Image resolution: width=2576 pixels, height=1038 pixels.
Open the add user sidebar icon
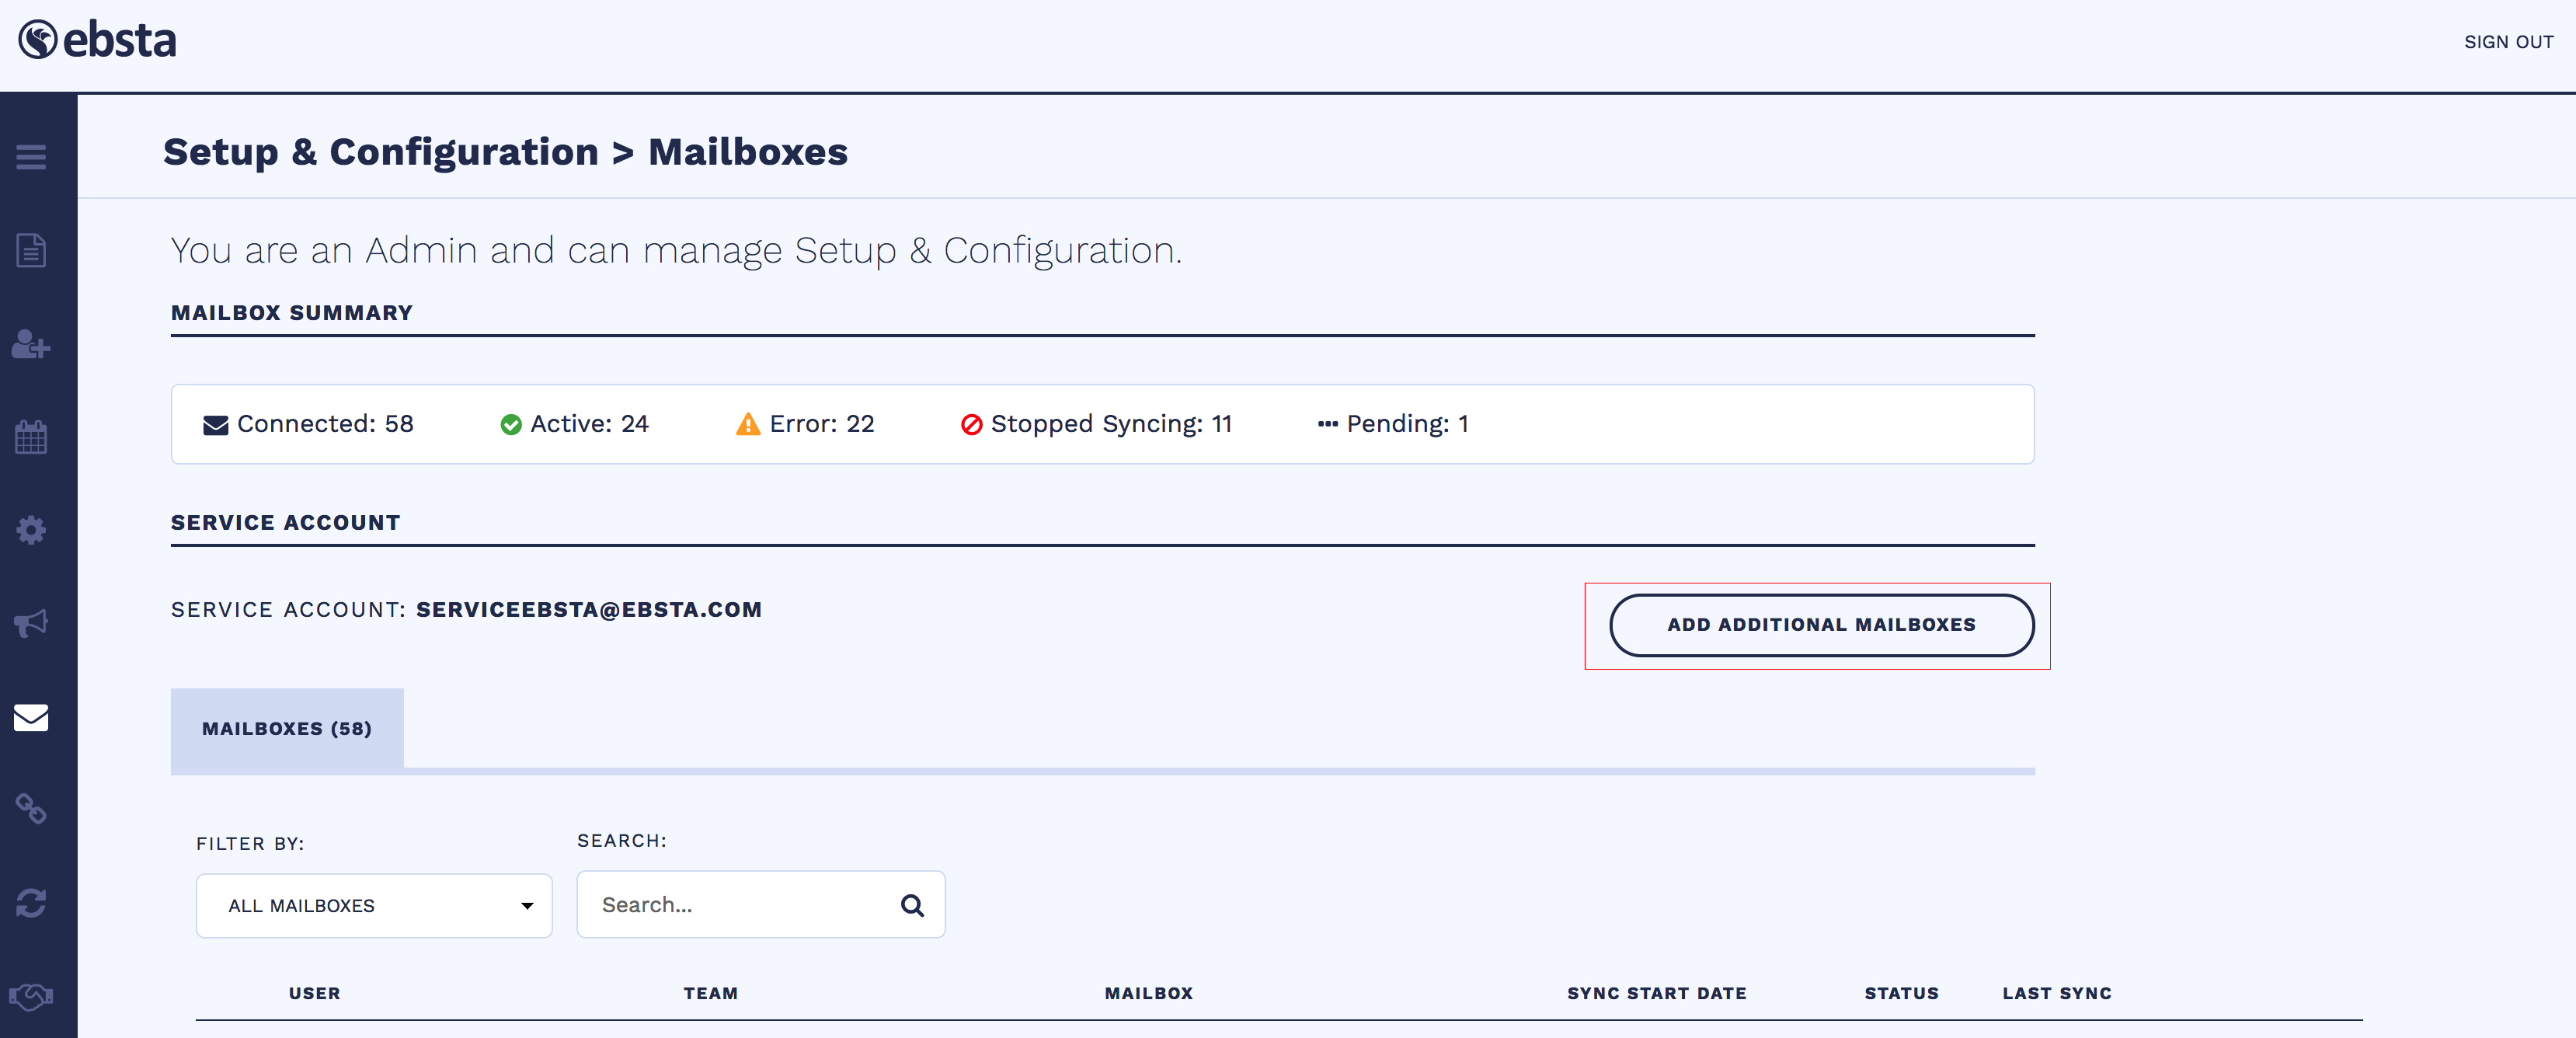[31, 344]
